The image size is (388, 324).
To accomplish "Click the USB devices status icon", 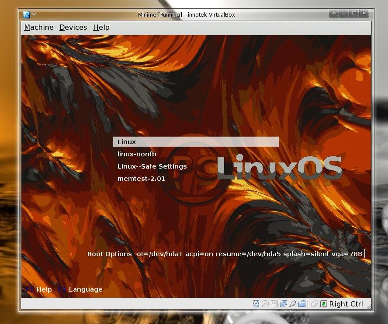I will (x=293, y=304).
